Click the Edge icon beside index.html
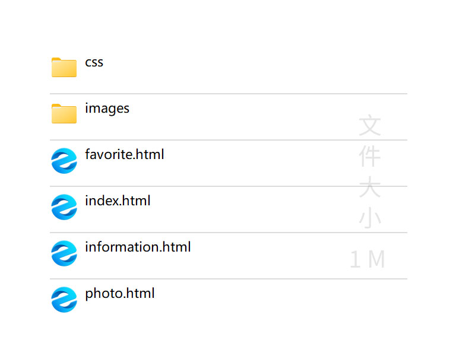 coord(64,207)
